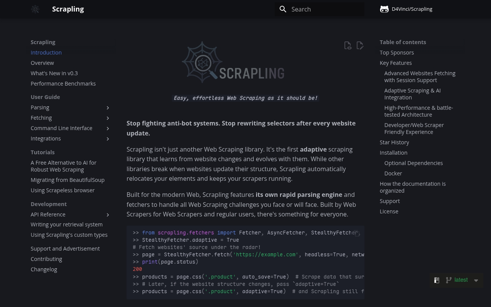
Task: Open the latest version dropdown
Action: pyautogui.click(x=476, y=281)
